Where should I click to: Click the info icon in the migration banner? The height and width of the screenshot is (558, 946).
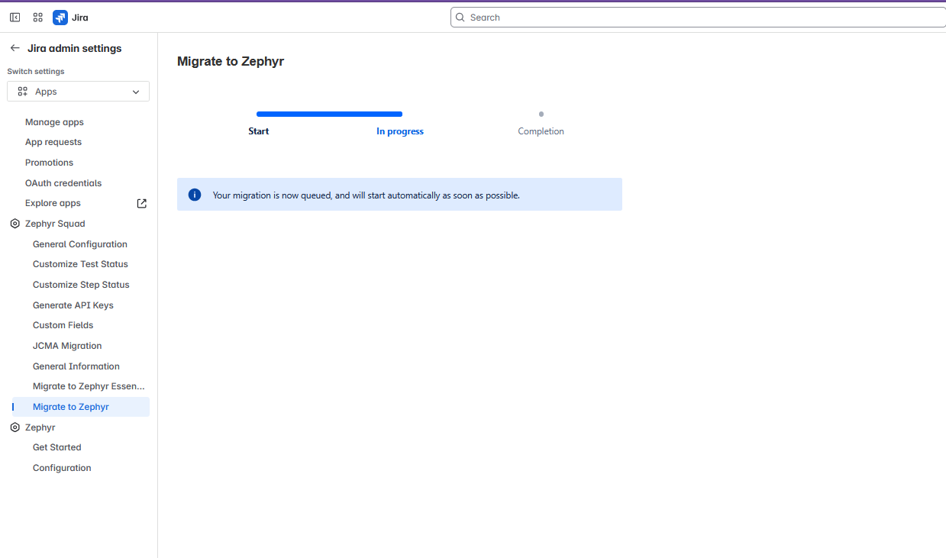[x=194, y=194]
